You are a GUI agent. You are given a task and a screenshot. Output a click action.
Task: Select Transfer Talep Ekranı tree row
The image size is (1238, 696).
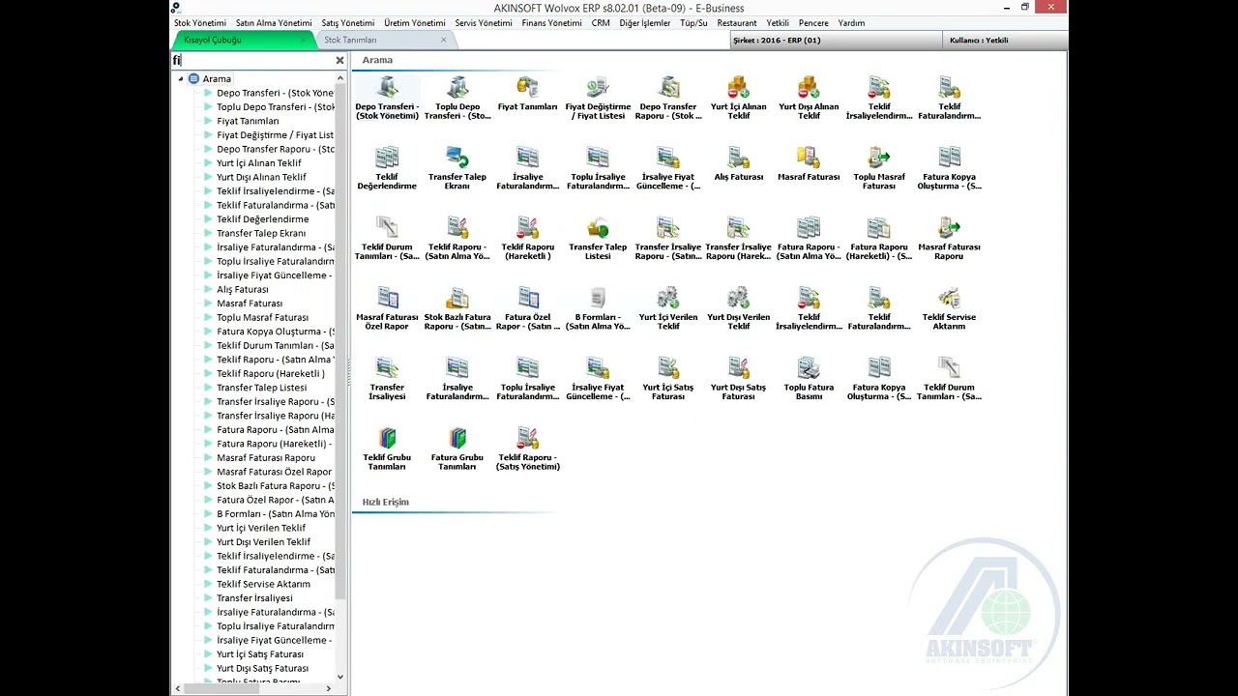click(x=261, y=233)
